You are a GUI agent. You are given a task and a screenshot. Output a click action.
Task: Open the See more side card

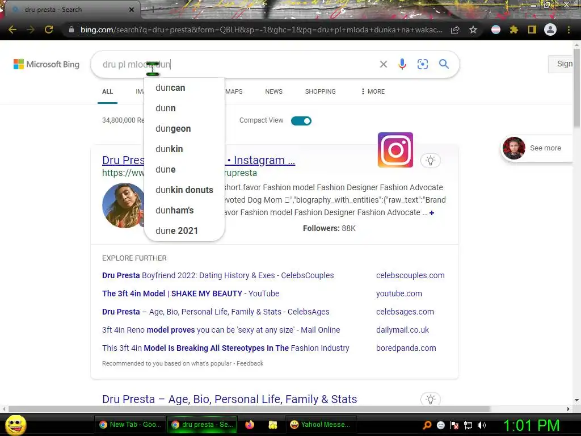click(537, 148)
